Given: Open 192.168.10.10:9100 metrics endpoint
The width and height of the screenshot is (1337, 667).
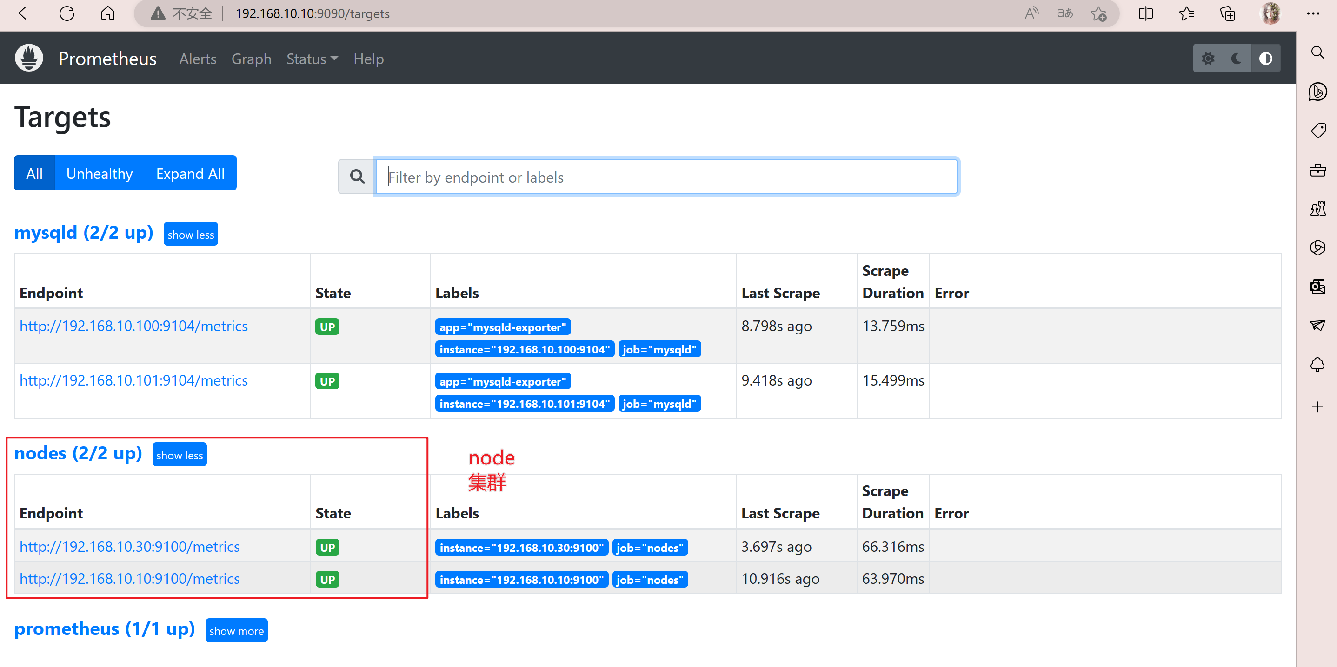Looking at the screenshot, I should tap(129, 579).
